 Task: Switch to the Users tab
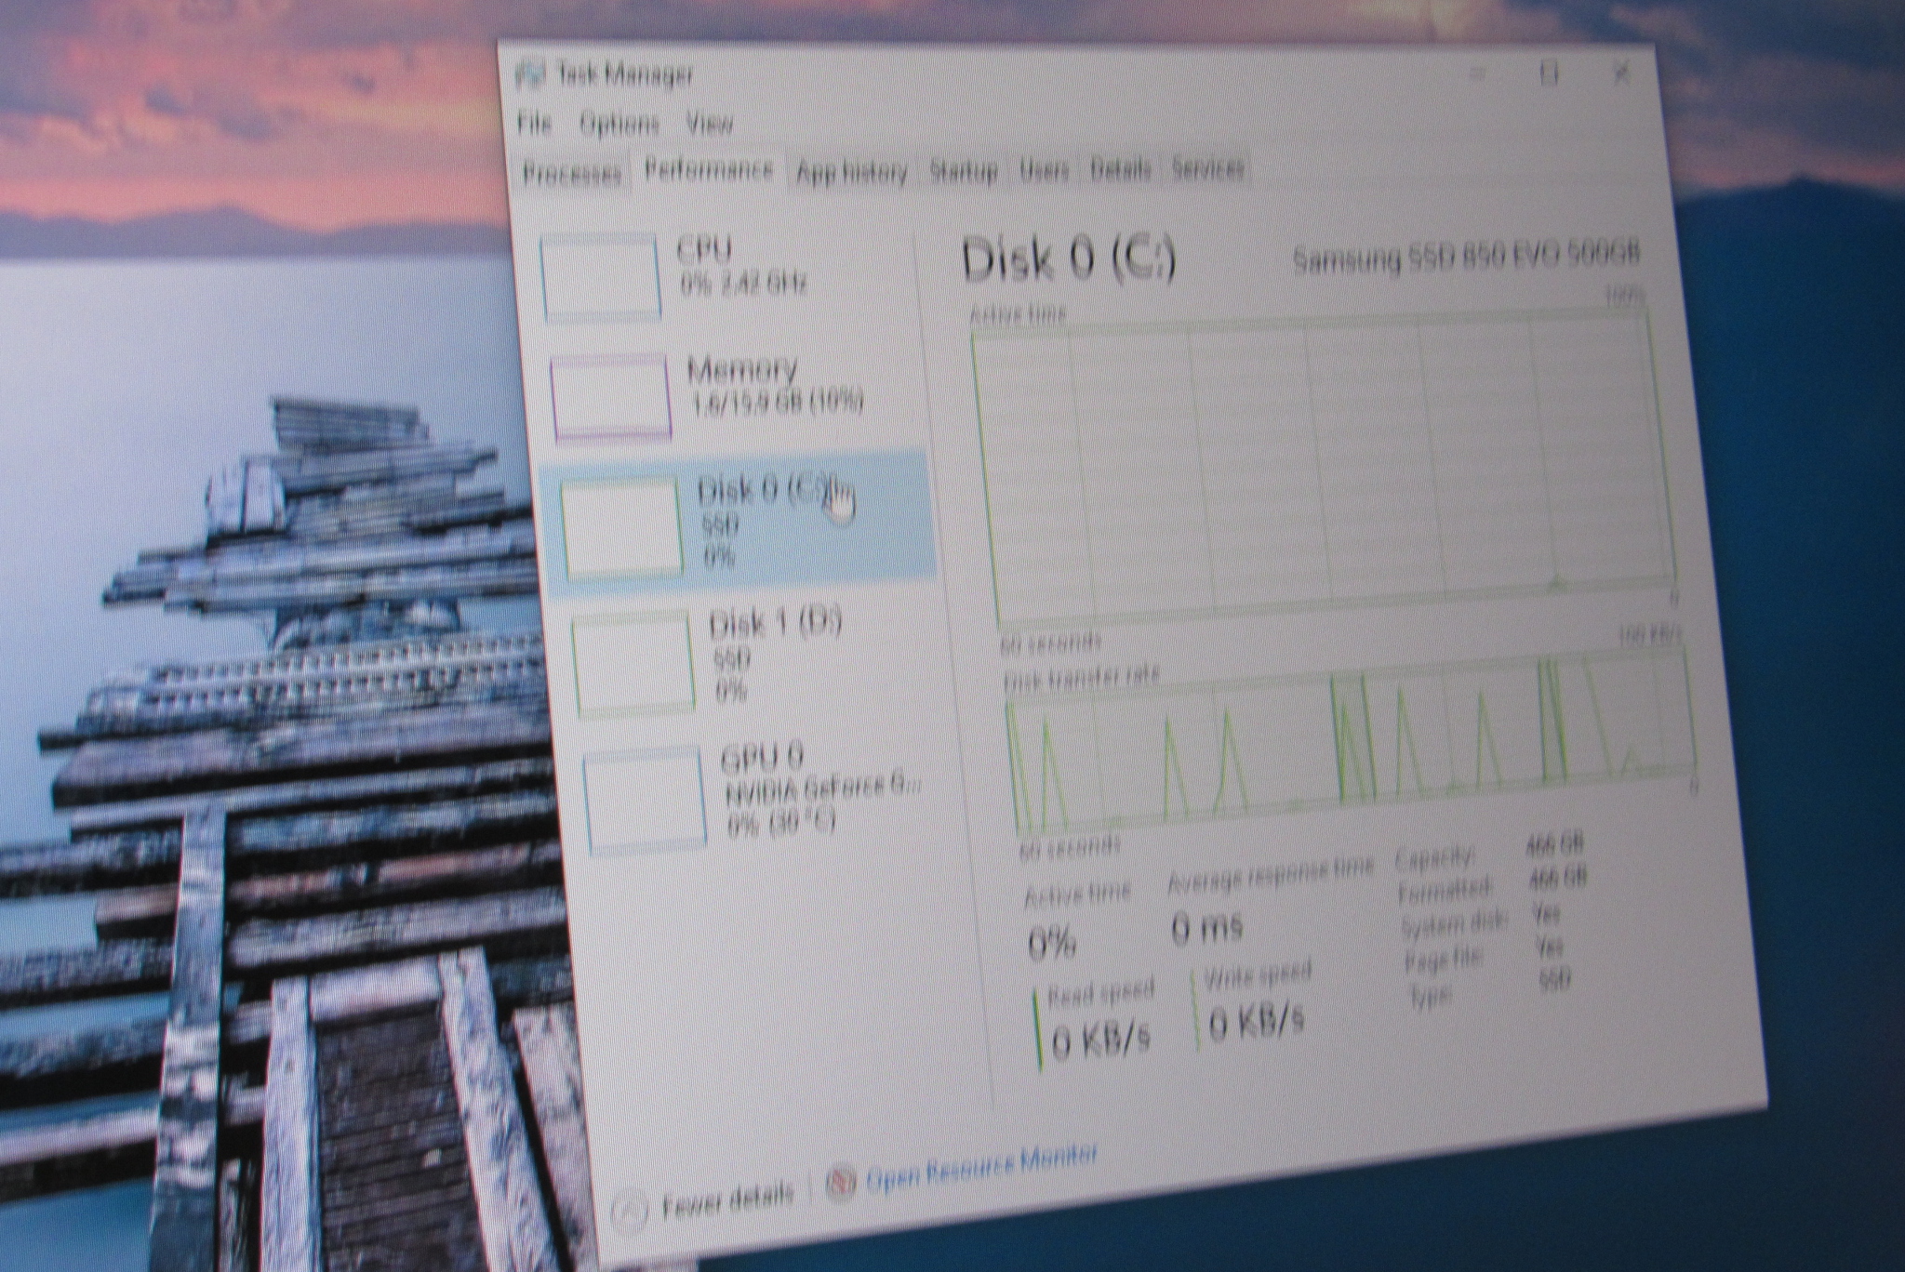[x=1044, y=170]
